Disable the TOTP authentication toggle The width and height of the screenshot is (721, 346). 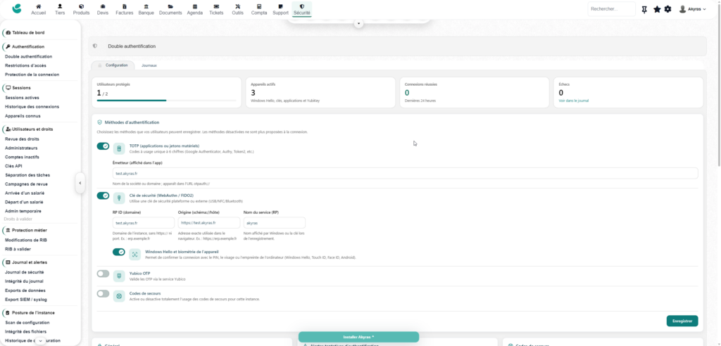point(103,146)
